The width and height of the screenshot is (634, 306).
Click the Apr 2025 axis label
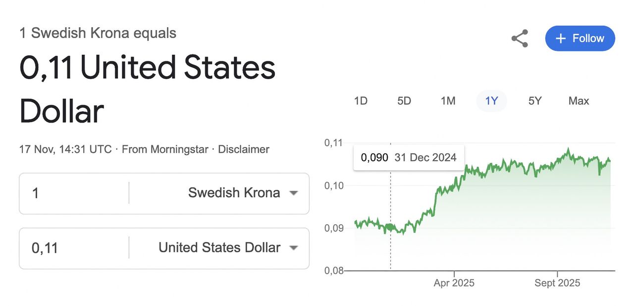(454, 283)
